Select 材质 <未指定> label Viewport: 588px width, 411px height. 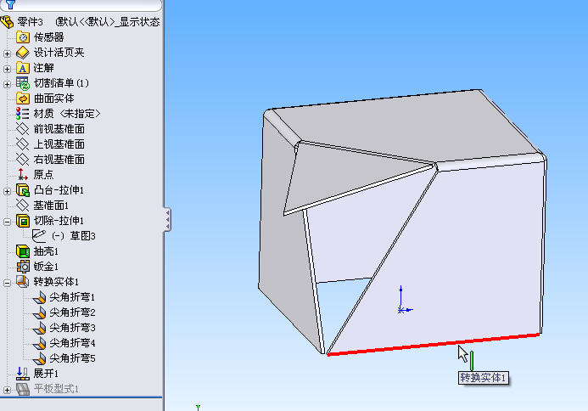67,114
